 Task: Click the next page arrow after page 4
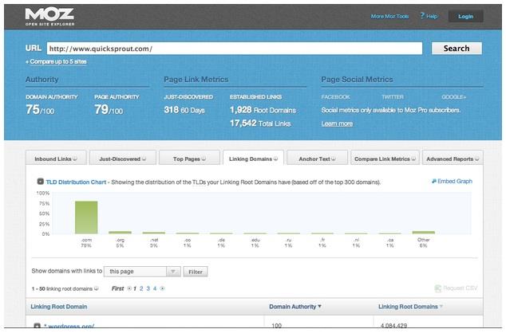tap(162, 288)
